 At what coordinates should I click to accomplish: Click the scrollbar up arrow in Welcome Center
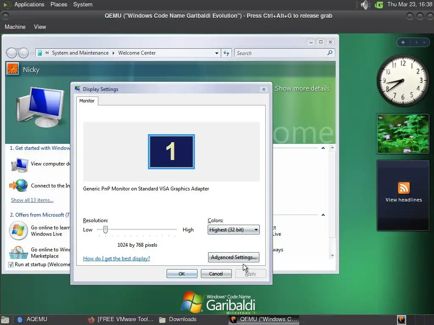pyautogui.click(x=332, y=148)
